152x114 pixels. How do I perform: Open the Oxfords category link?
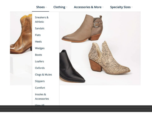click(40, 68)
